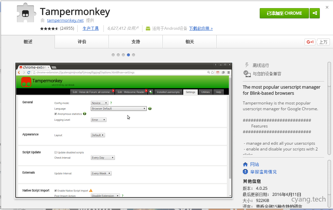Select the first carousel pagination dot
The height and width of the screenshot is (210, 333).
click(x=113, y=55)
